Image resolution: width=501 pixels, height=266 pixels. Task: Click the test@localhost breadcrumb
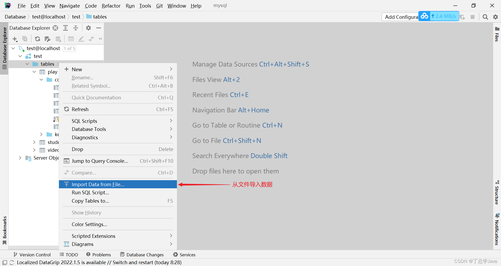point(49,17)
